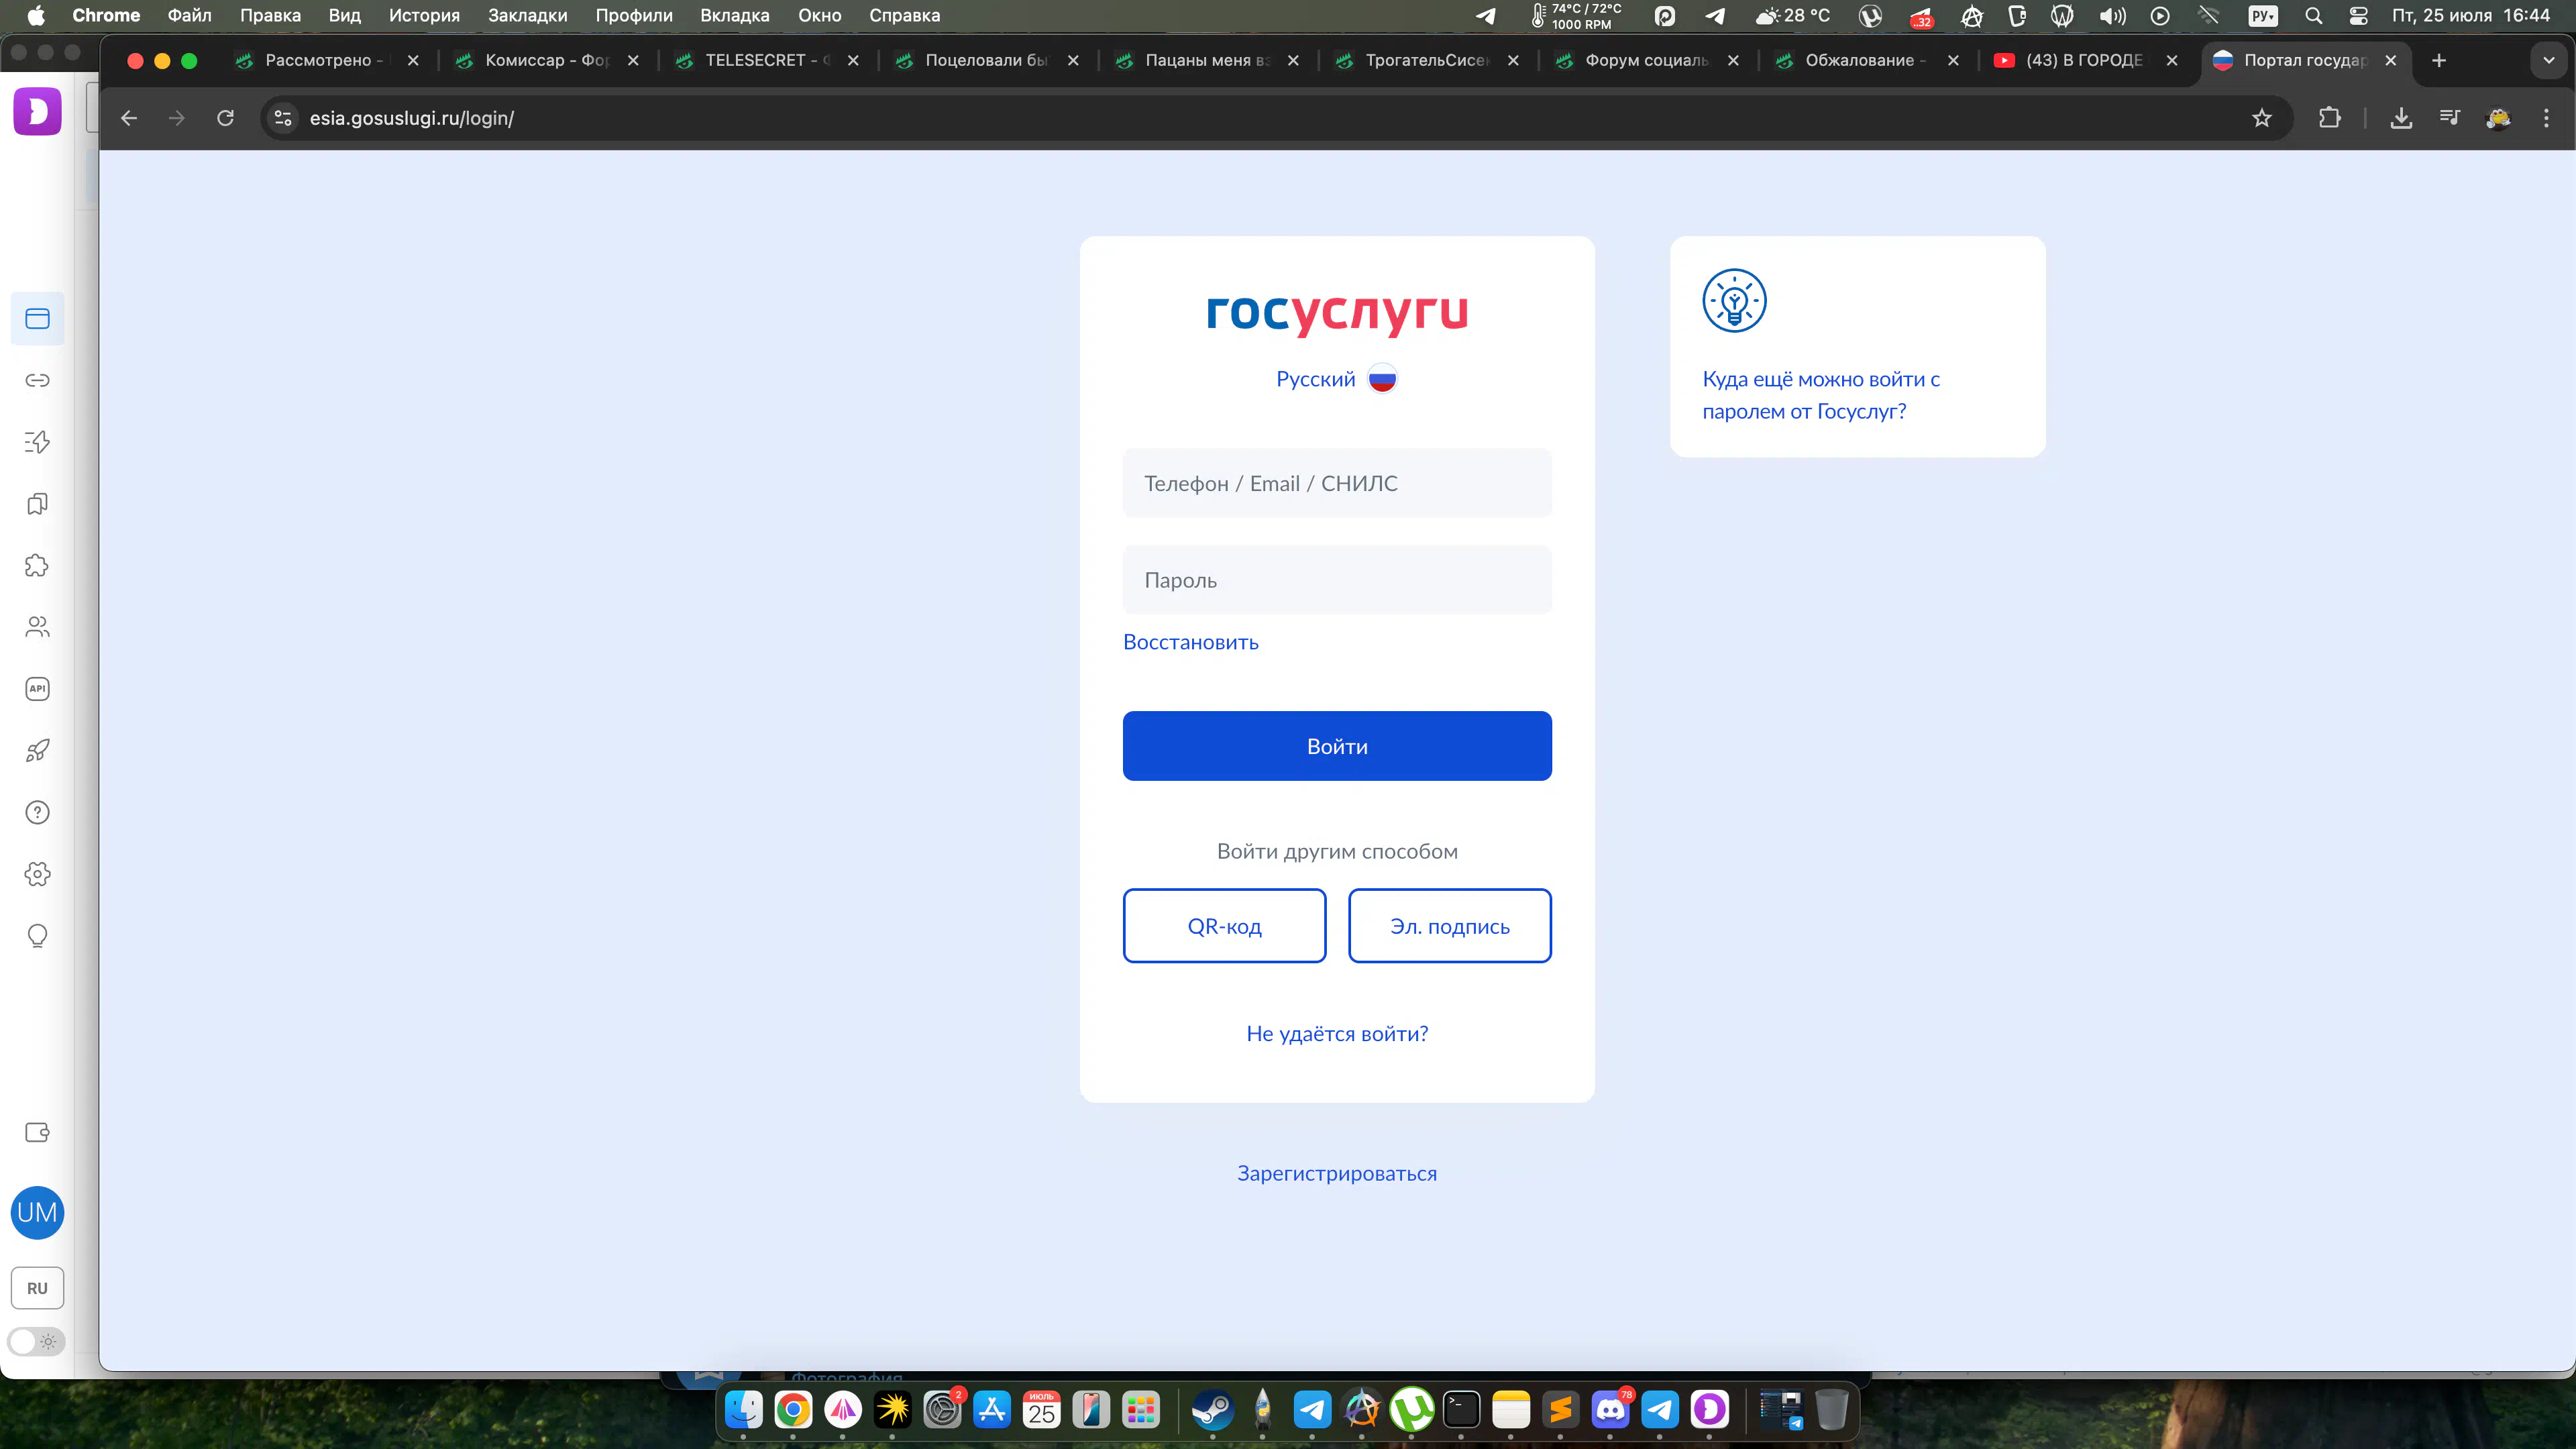Image resolution: width=2576 pixels, height=1449 pixels.
Task: Open Sublime Text from the dock
Action: point(1560,1410)
